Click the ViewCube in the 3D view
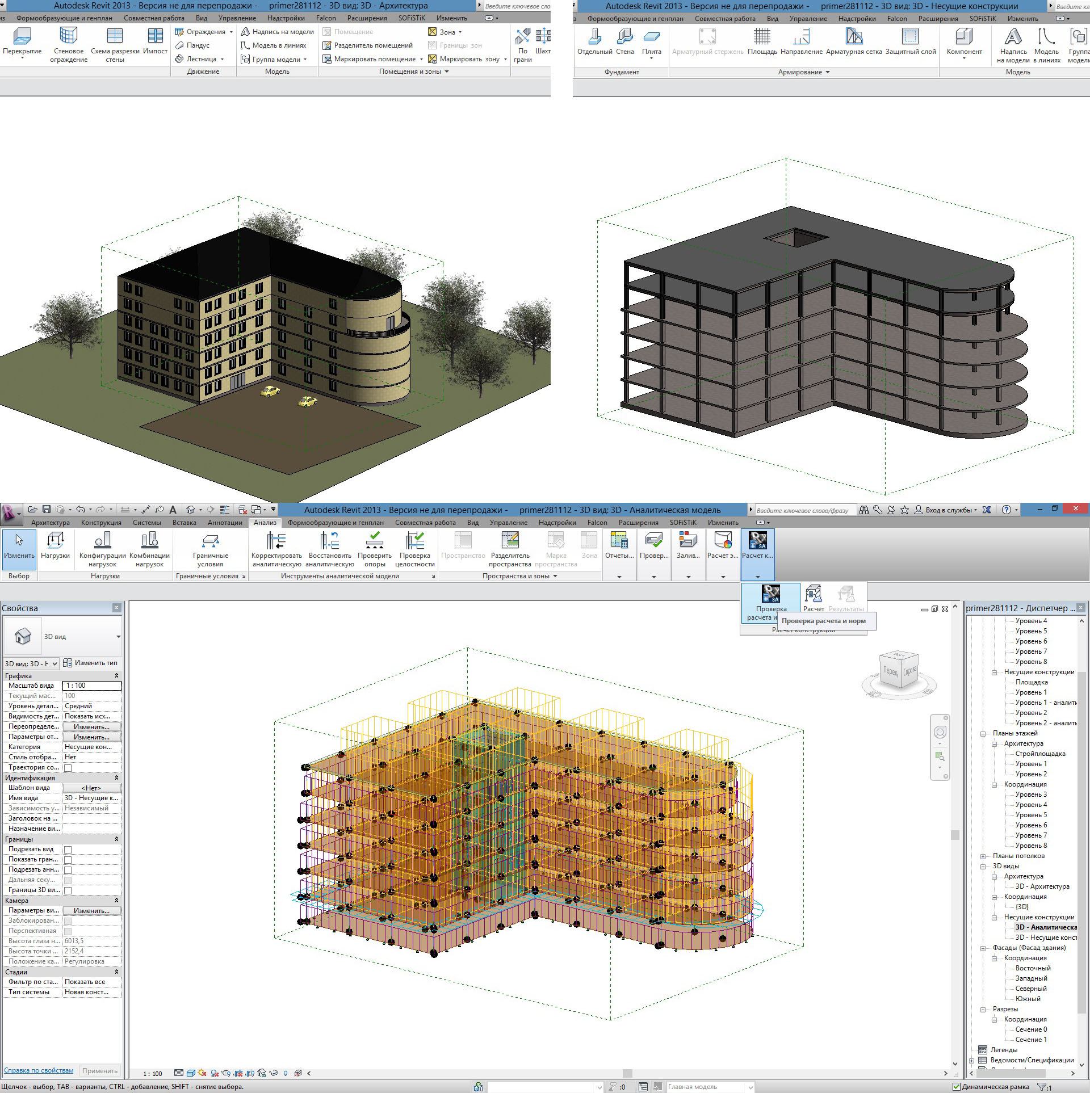Image resolution: width=1090 pixels, height=1093 pixels. coord(899,670)
